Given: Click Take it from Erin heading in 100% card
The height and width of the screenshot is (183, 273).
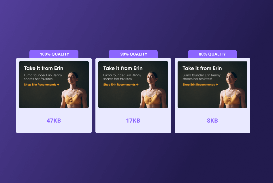Looking at the screenshot, I should 44,68.
